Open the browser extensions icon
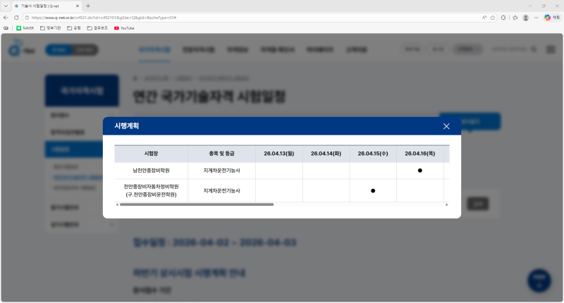Image resolution: width=564 pixels, height=303 pixels. (503, 18)
